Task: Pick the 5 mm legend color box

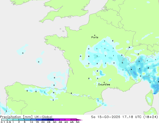Action: point(27,120)
